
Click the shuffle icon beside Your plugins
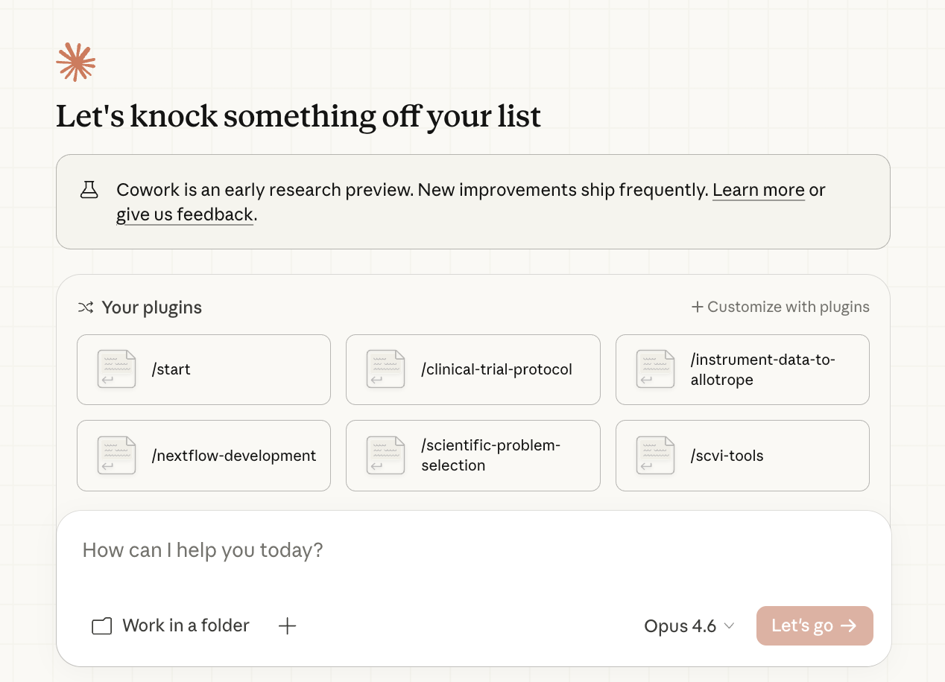[x=85, y=307]
